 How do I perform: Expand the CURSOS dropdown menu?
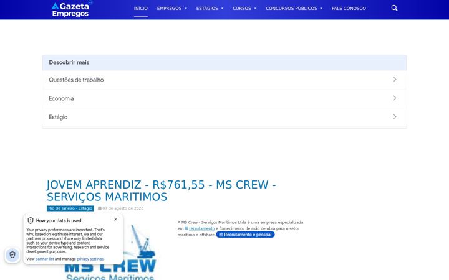(244, 9)
